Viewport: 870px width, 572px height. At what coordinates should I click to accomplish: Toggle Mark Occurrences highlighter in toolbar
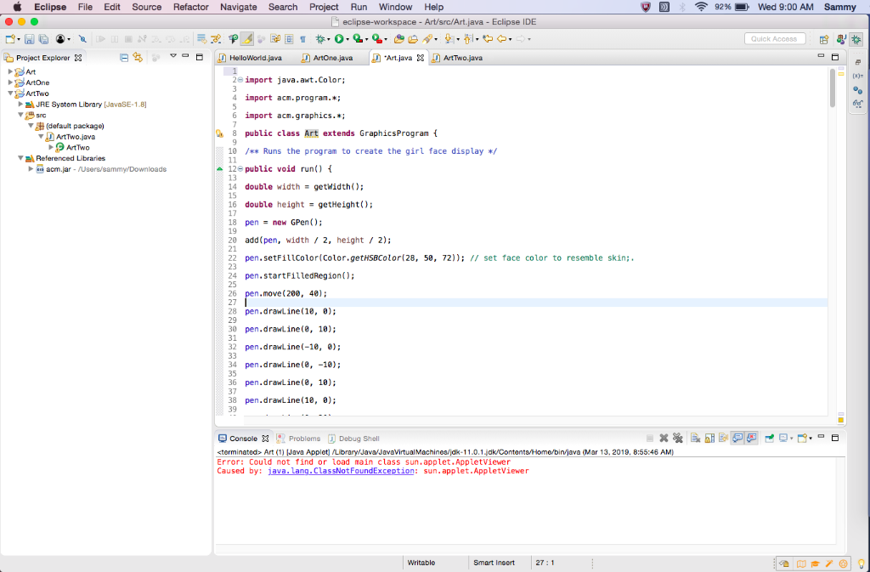coord(247,39)
